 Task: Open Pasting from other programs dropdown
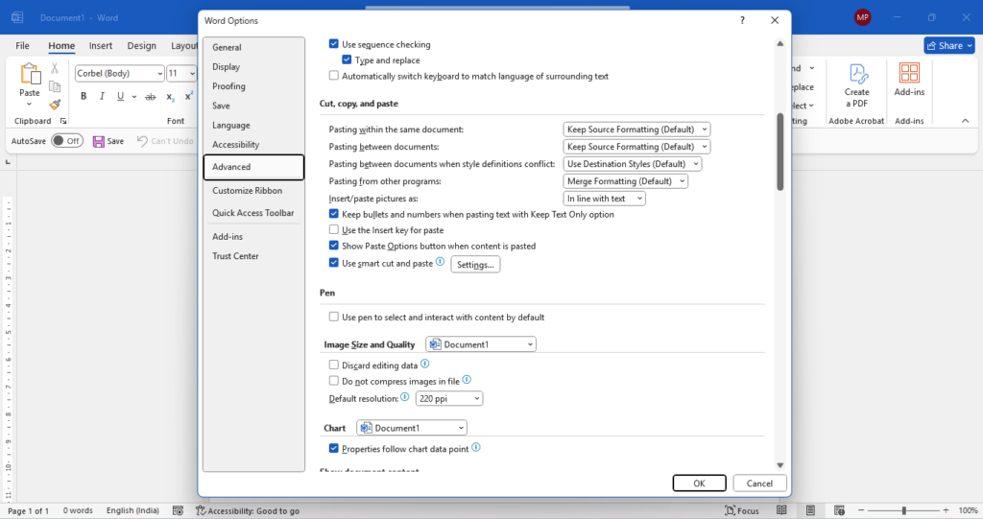(x=625, y=181)
